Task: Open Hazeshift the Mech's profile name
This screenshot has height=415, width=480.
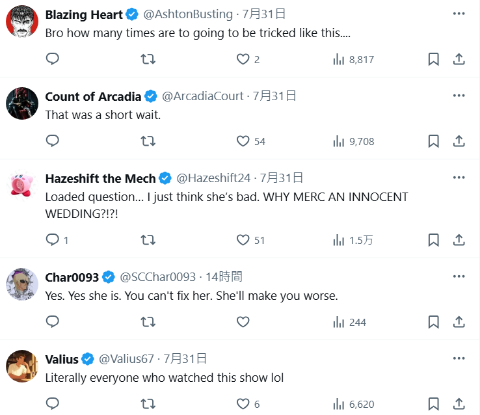Action: [x=100, y=178]
